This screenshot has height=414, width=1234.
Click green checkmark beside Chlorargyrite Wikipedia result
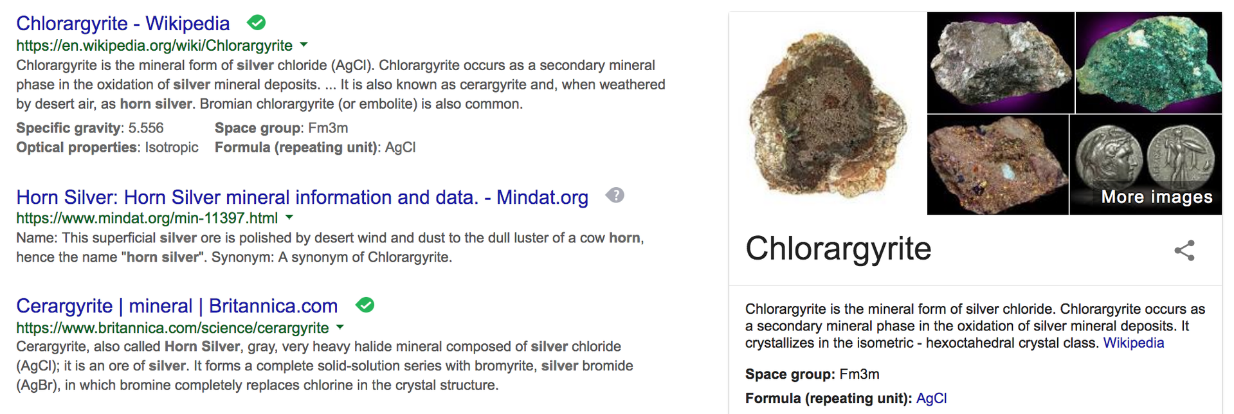click(257, 23)
